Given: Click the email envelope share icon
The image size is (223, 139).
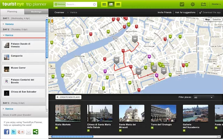Looking at the screenshot, I should pyautogui.click(x=28, y=132).
